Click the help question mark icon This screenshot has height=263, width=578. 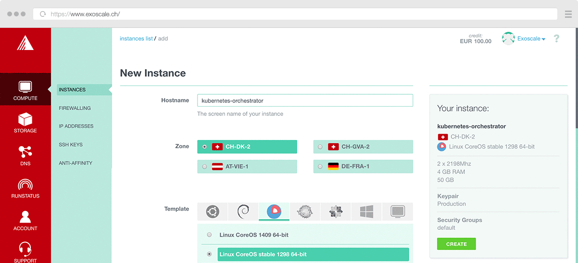click(556, 38)
